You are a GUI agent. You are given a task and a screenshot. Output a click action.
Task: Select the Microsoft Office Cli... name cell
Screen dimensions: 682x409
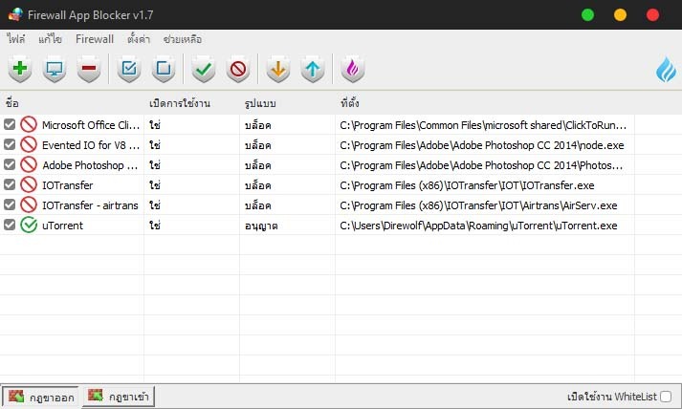(x=91, y=125)
